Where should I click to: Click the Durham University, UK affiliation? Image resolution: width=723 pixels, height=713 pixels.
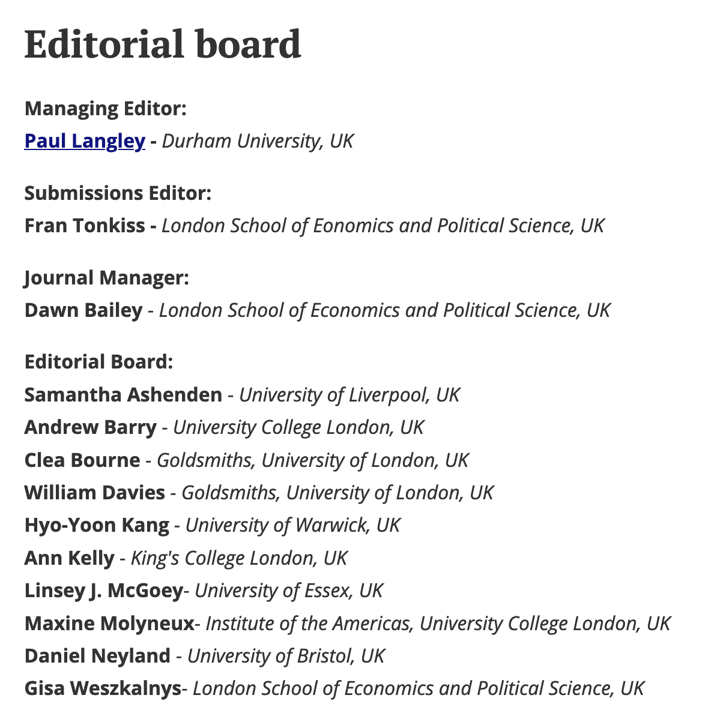[258, 141]
